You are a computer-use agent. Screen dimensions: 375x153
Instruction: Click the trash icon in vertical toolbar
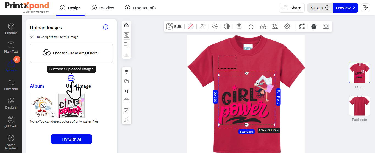coord(126,100)
